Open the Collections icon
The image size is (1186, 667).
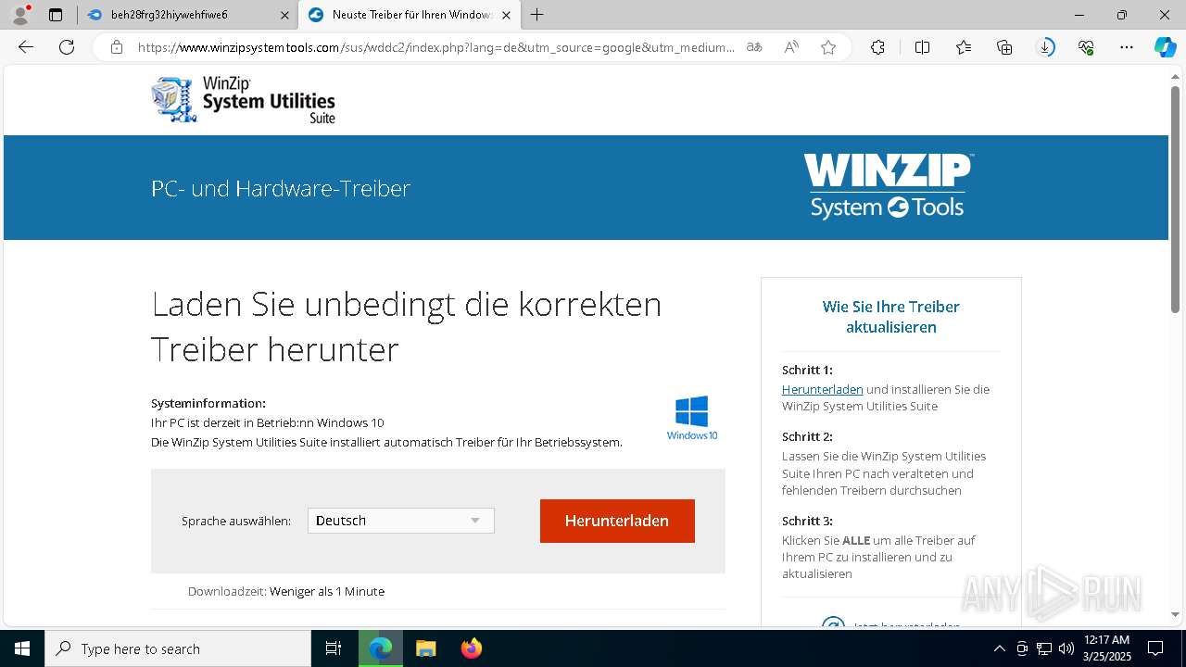pyautogui.click(x=1004, y=47)
